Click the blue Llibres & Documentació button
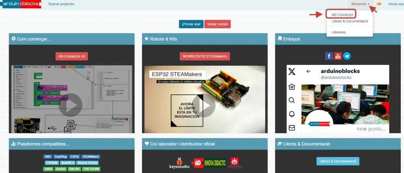404x173 pixels. click(338, 161)
